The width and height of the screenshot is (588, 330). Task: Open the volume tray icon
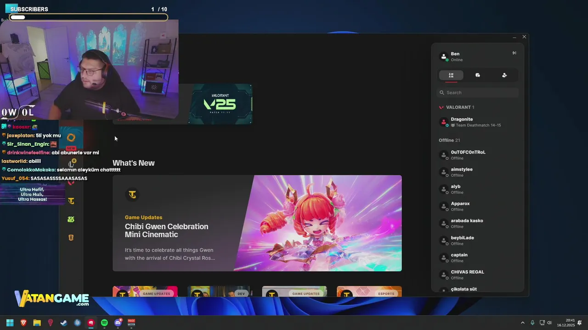(x=549, y=323)
